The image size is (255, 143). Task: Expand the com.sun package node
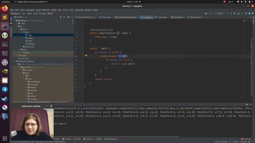coord(21,70)
